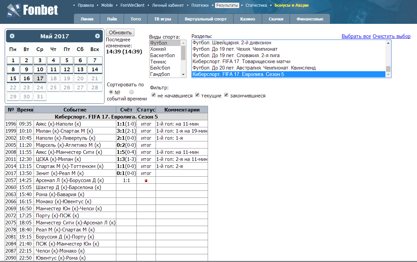
Task: Toggle the 'текущие' filter checkbox
Action: [197, 95]
